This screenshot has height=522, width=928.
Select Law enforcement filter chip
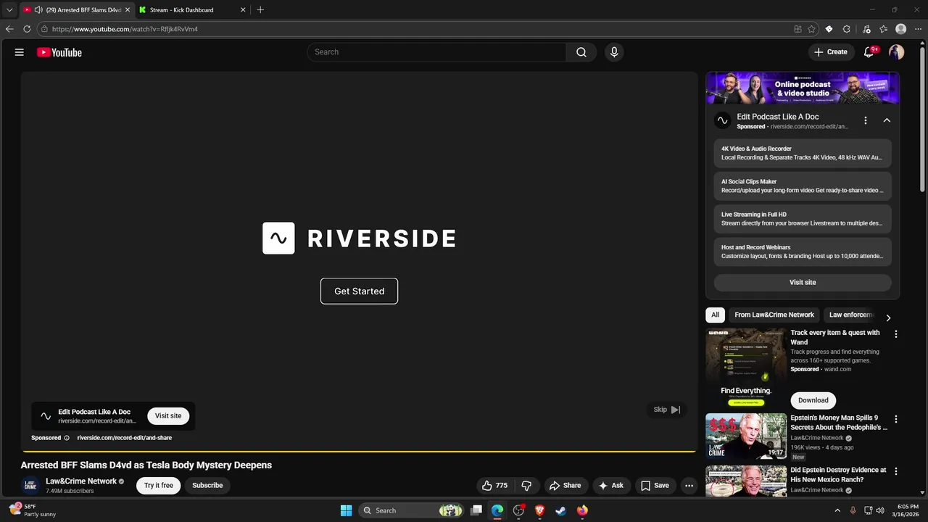click(x=851, y=315)
